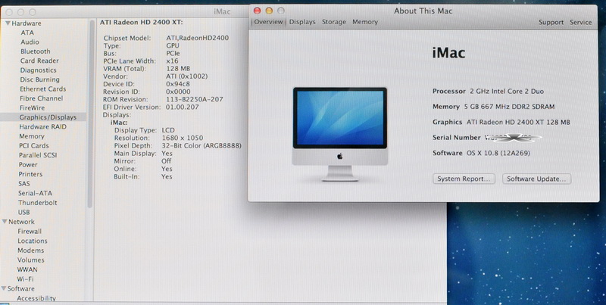
Task: Select Audio in System Information sidebar
Action: coord(30,42)
